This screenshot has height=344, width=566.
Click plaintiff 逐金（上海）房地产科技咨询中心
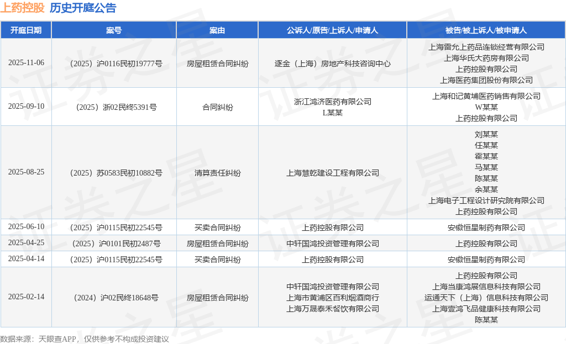332,64
